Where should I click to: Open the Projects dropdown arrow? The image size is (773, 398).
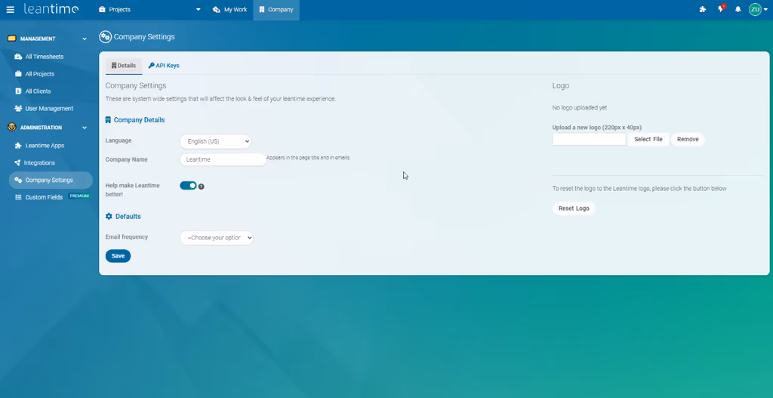(x=199, y=9)
